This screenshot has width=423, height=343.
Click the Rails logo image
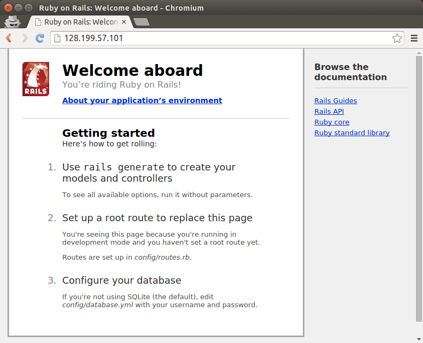pos(36,79)
